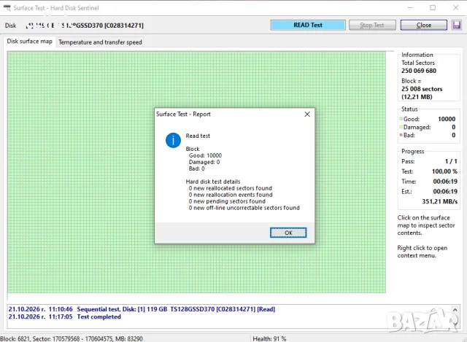Switch to Temperature and transfer speed tab
The height and width of the screenshot is (342, 467).
(100, 42)
